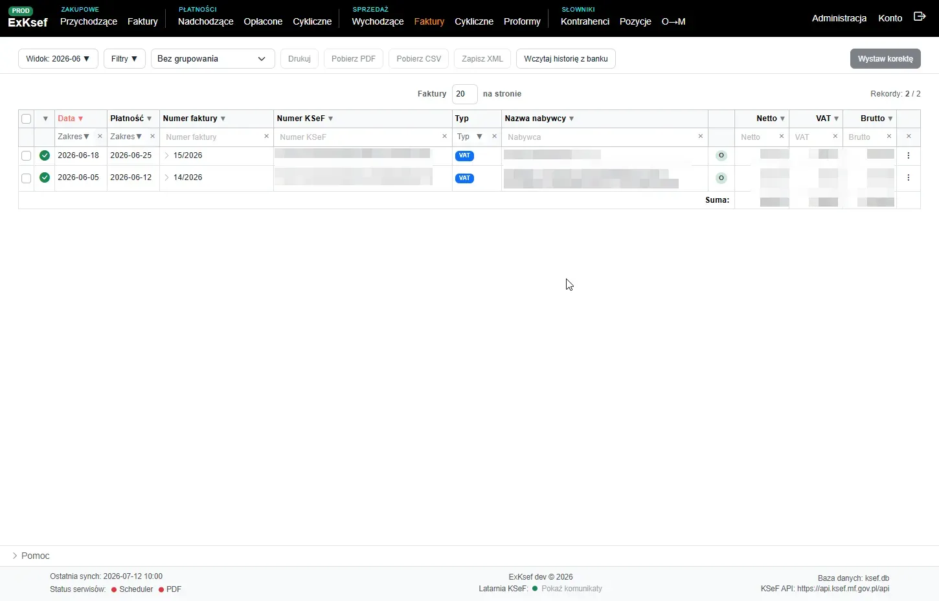Click Pokaż komunikaty link
939x601 pixels.
click(x=572, y=589)
